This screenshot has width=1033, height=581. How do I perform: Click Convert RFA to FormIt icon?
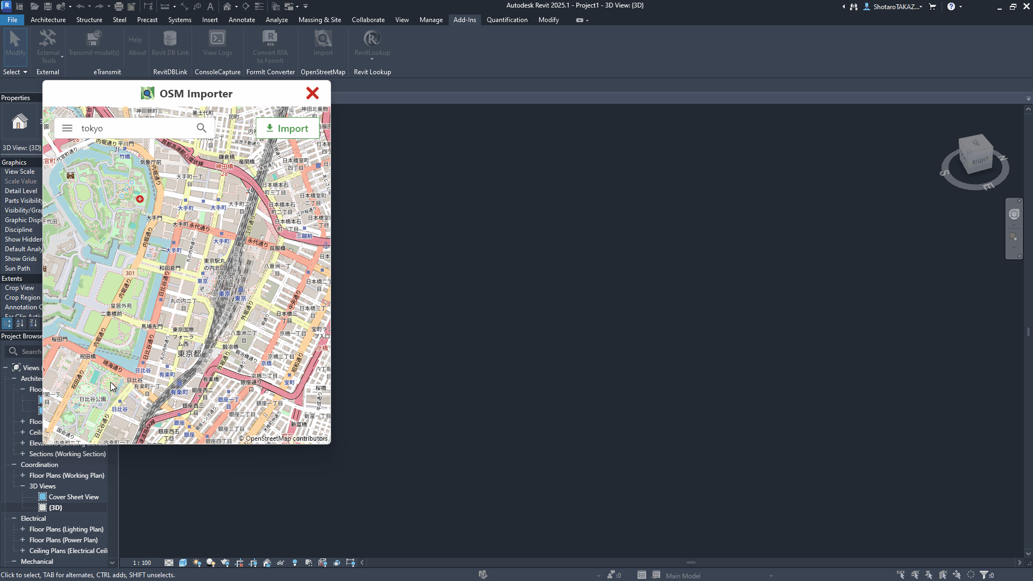click(x=270, y=39)
